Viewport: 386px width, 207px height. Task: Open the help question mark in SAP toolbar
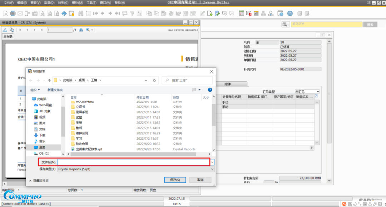[x=290, y=14]
